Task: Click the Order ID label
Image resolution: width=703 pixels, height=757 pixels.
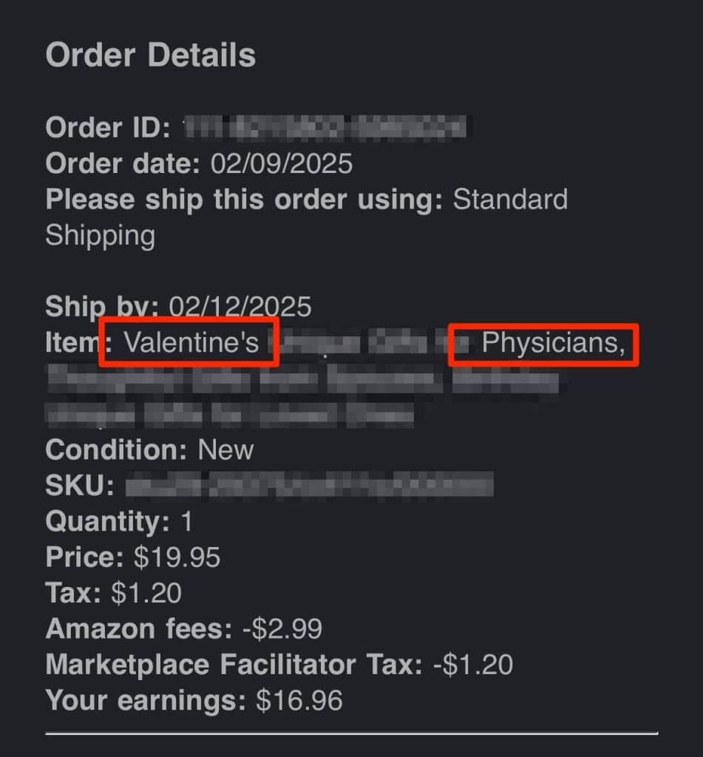Action: (108, 128)
